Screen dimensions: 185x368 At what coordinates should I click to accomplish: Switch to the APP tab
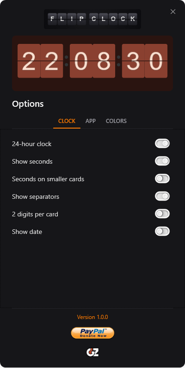pos(91,121)
